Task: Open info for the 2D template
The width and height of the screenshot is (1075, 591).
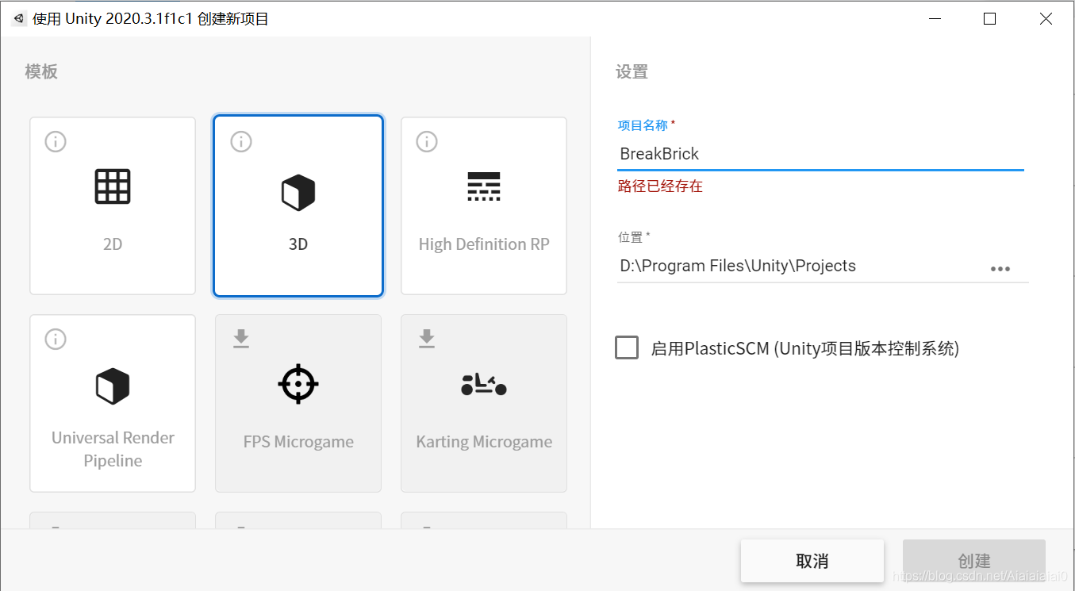Action: [56, 142]
